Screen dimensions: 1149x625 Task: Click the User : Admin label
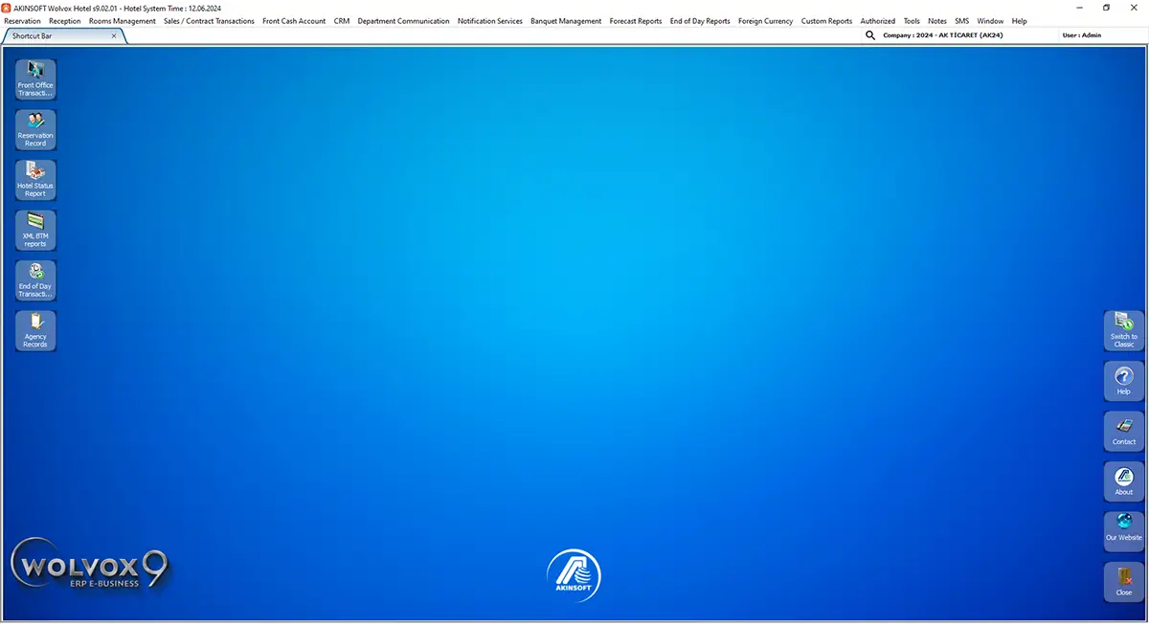(x=1082, y=35)
